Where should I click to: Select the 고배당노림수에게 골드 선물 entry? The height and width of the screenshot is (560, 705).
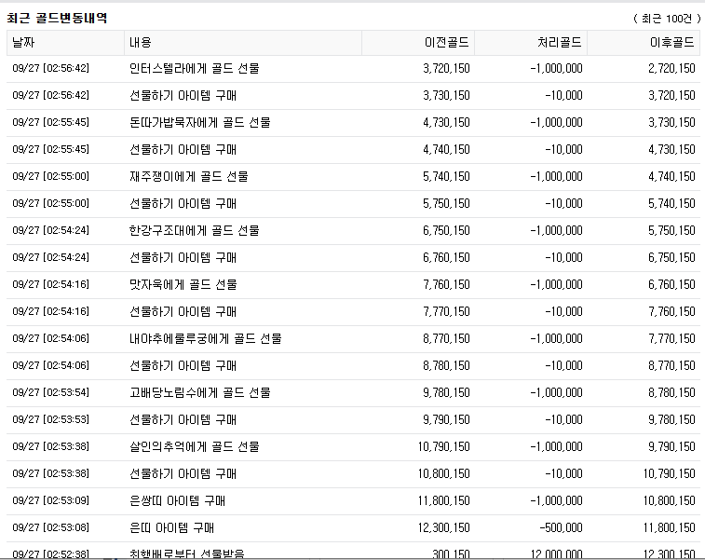coord(200,392)
